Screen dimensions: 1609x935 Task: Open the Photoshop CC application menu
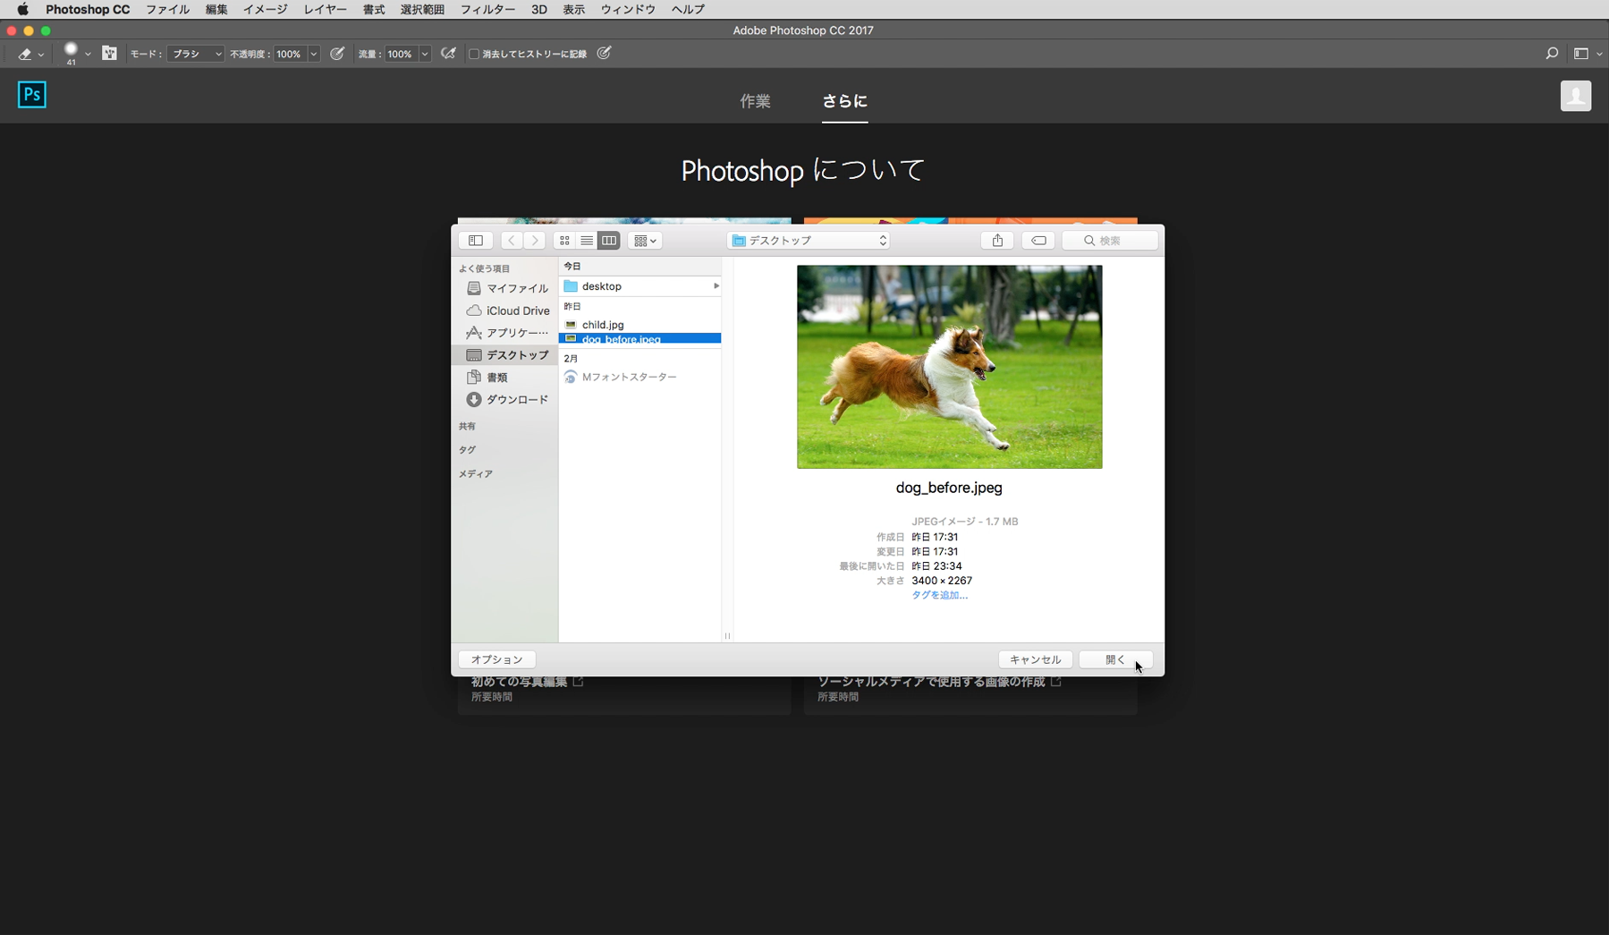88,9
